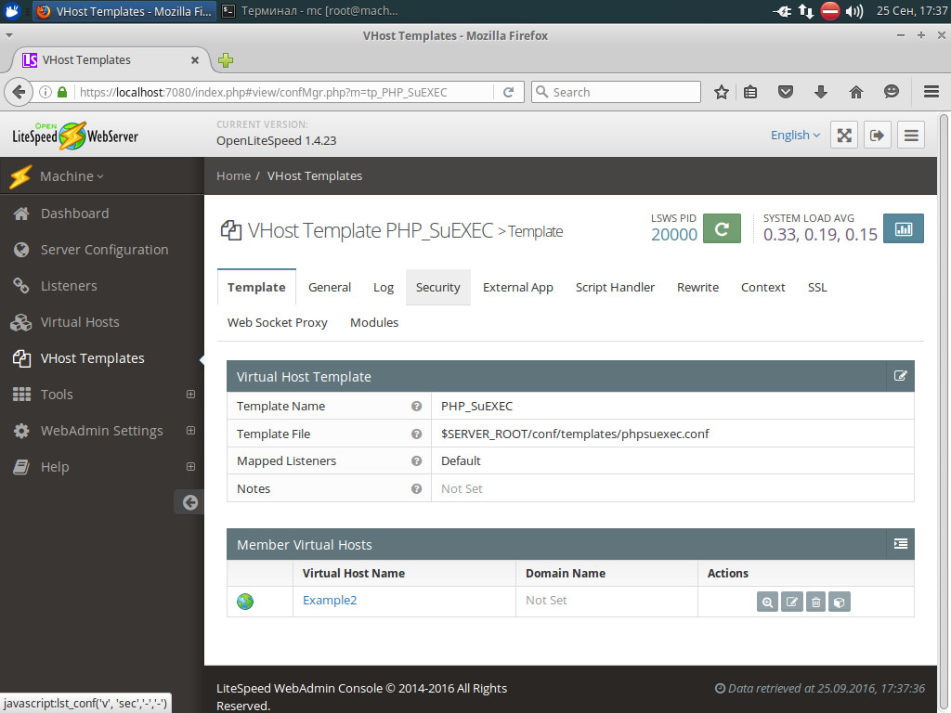951x713 pixels.
Task: Switch to Web Socket Proxy tab
Action: coord(277,322)
